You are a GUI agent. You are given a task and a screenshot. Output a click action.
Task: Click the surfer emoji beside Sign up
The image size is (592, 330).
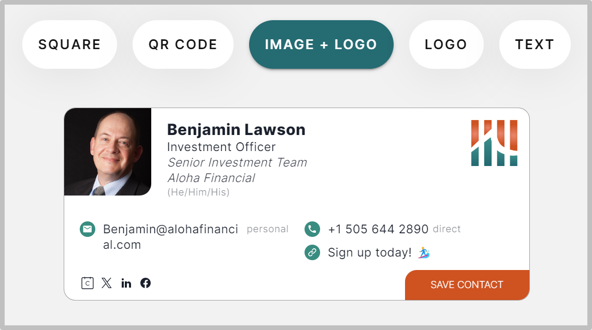click(424, 253)
